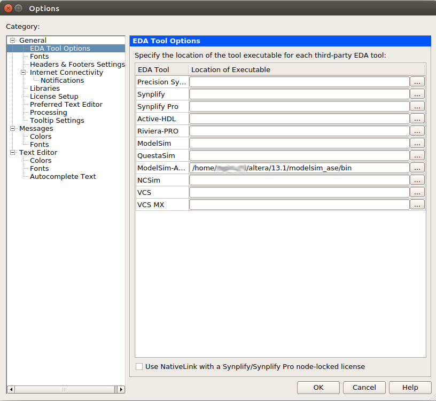Viewport: 436px width, 401px height.
Task: Select the General root category
Action: tap(33, 40)
